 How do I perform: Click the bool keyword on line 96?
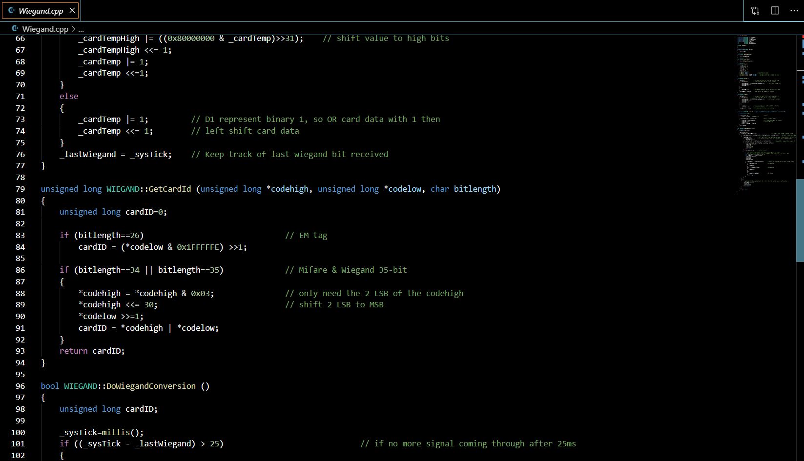pyautogui.click(x=50, y=386)
